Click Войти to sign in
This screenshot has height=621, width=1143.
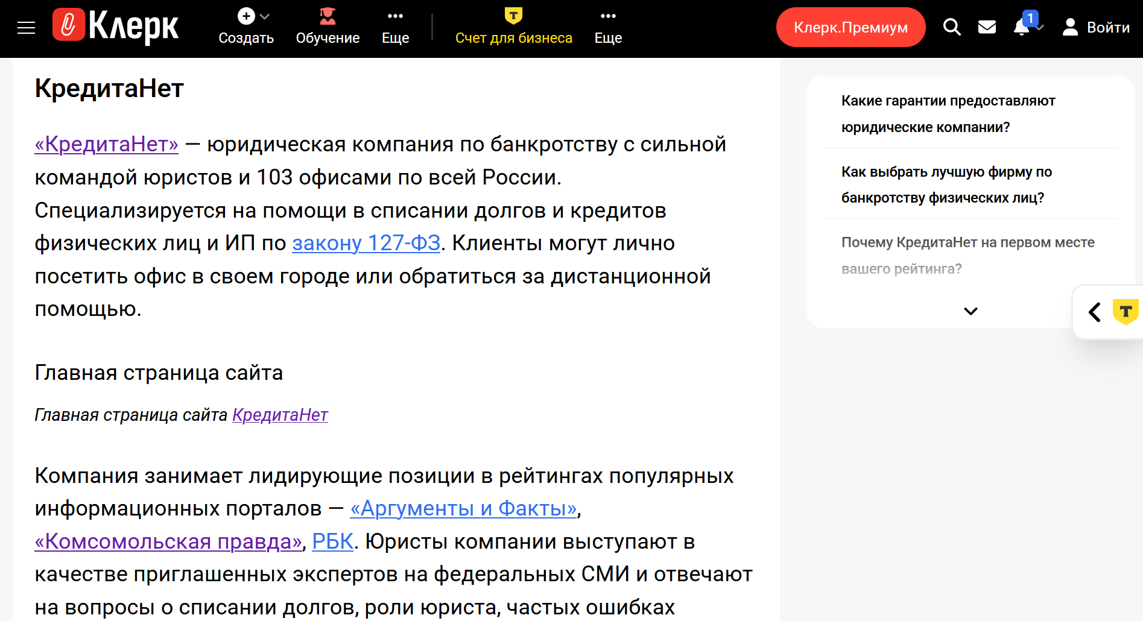click(x=1096, y=27)
